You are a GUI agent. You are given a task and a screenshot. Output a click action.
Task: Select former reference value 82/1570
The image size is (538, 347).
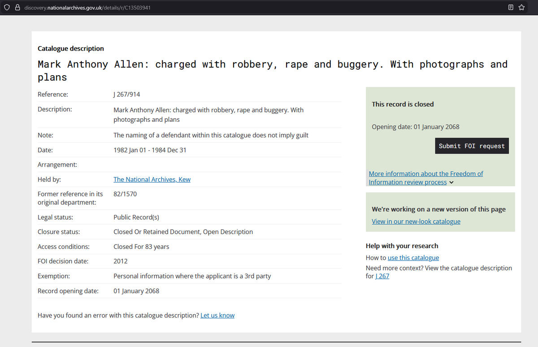125,194
